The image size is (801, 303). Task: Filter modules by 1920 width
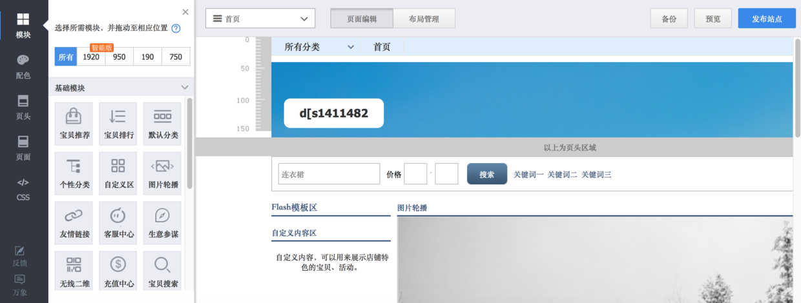(91, 57)
